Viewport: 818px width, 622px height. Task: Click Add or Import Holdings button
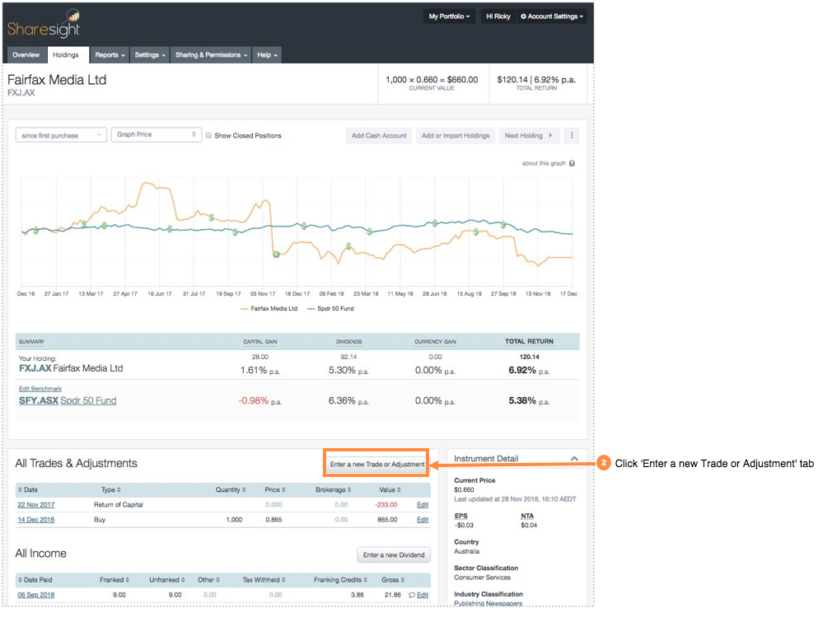(456, 136)
